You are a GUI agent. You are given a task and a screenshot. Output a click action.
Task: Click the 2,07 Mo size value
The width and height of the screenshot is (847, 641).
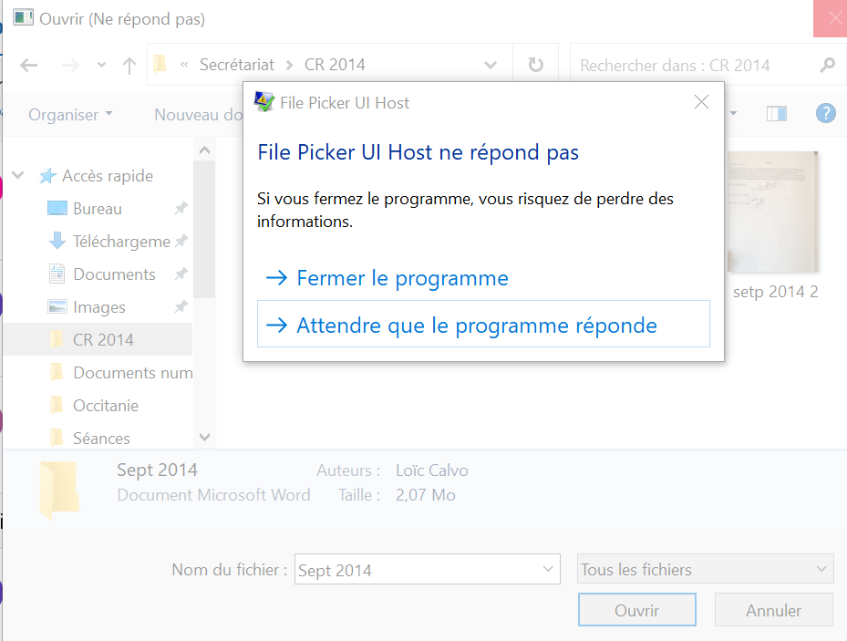coord(425,495)
